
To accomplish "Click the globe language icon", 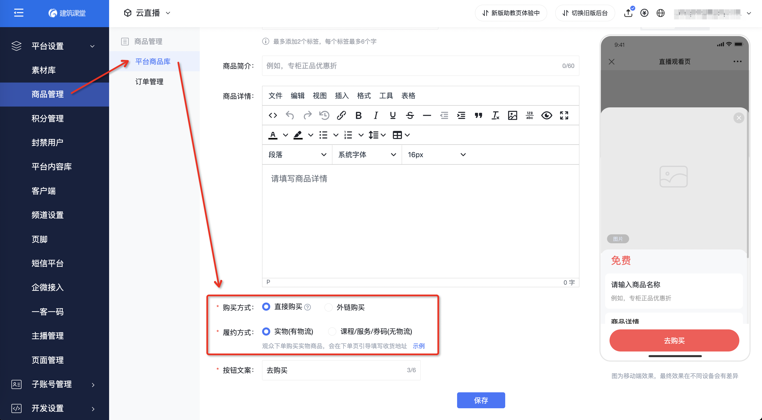I will point(660,13).
